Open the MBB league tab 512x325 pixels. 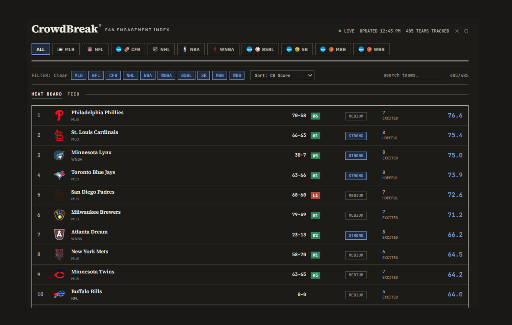click(x=333, y=49)
